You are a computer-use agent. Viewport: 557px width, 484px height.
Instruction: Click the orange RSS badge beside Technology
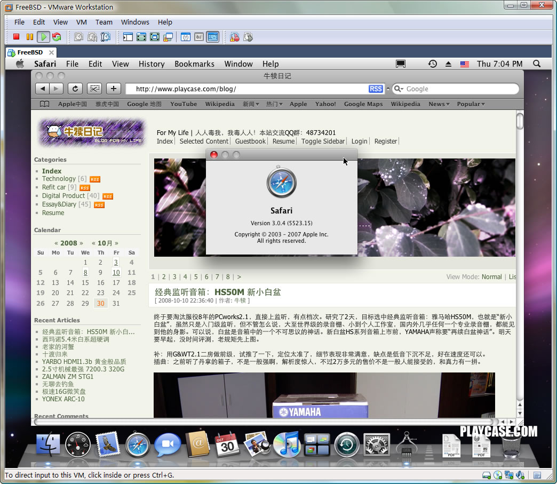coord(95,179)
